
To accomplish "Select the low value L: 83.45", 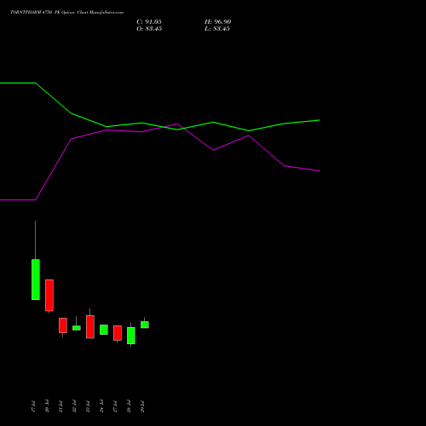I will click(x=217, y=29).
